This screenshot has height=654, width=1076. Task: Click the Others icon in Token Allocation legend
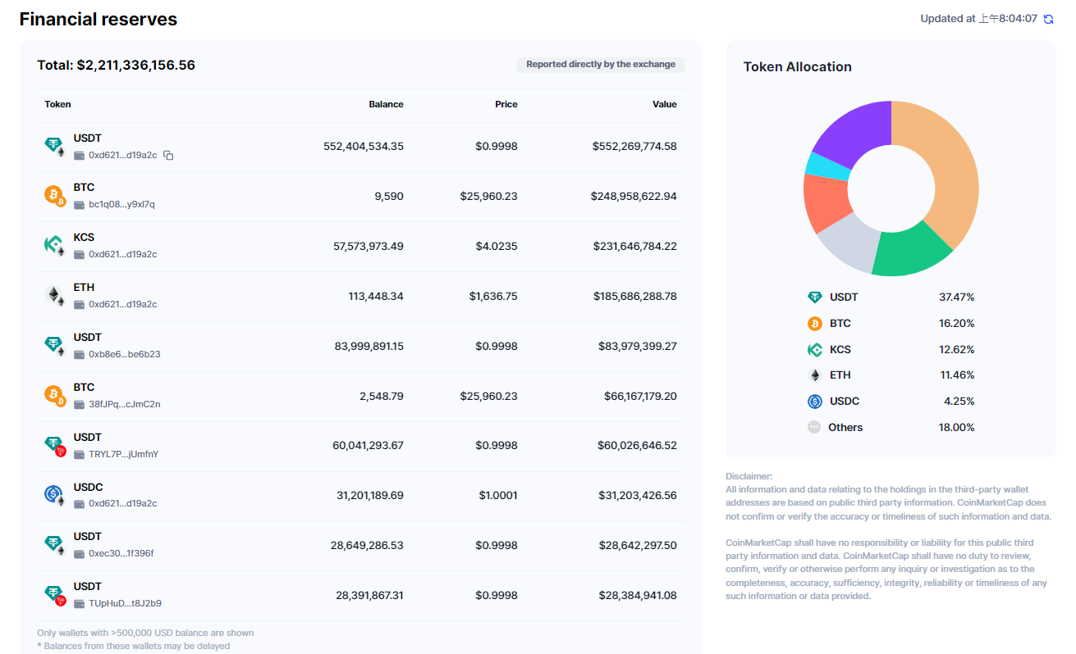[x=814, y=427]
